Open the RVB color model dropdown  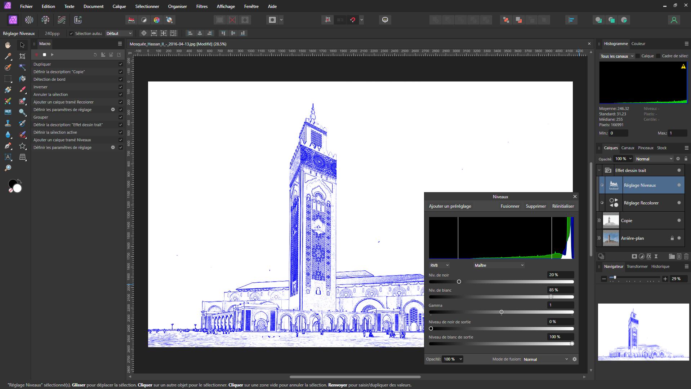(439, 265)
